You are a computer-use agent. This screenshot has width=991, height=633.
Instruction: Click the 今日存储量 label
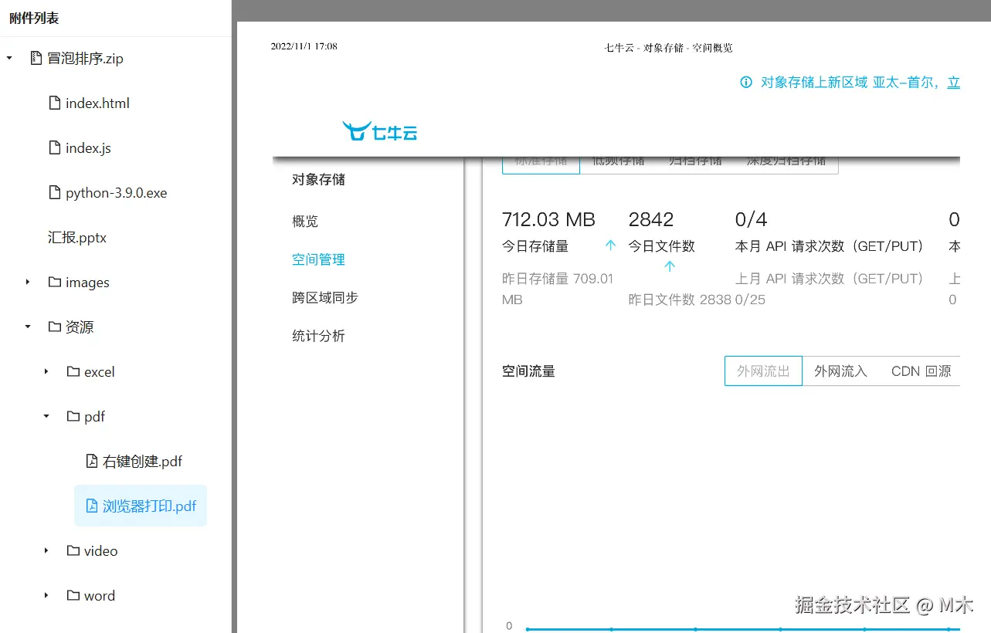pyautogui.click(x=535, y=246)
